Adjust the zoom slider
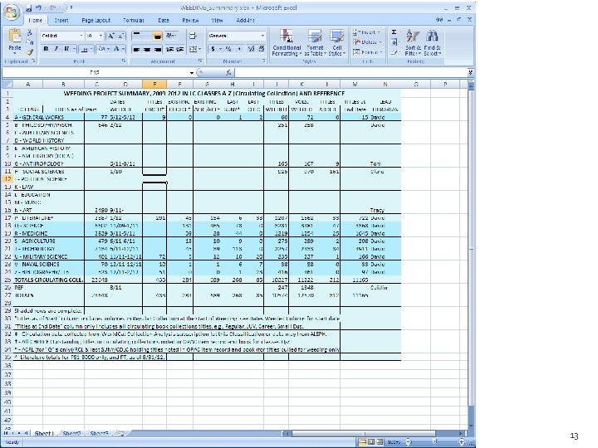Screen dimensions: 598x448 (x=434, y=442)
